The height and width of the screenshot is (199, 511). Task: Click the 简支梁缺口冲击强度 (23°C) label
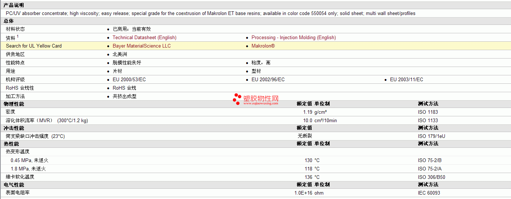click(35, 136)
